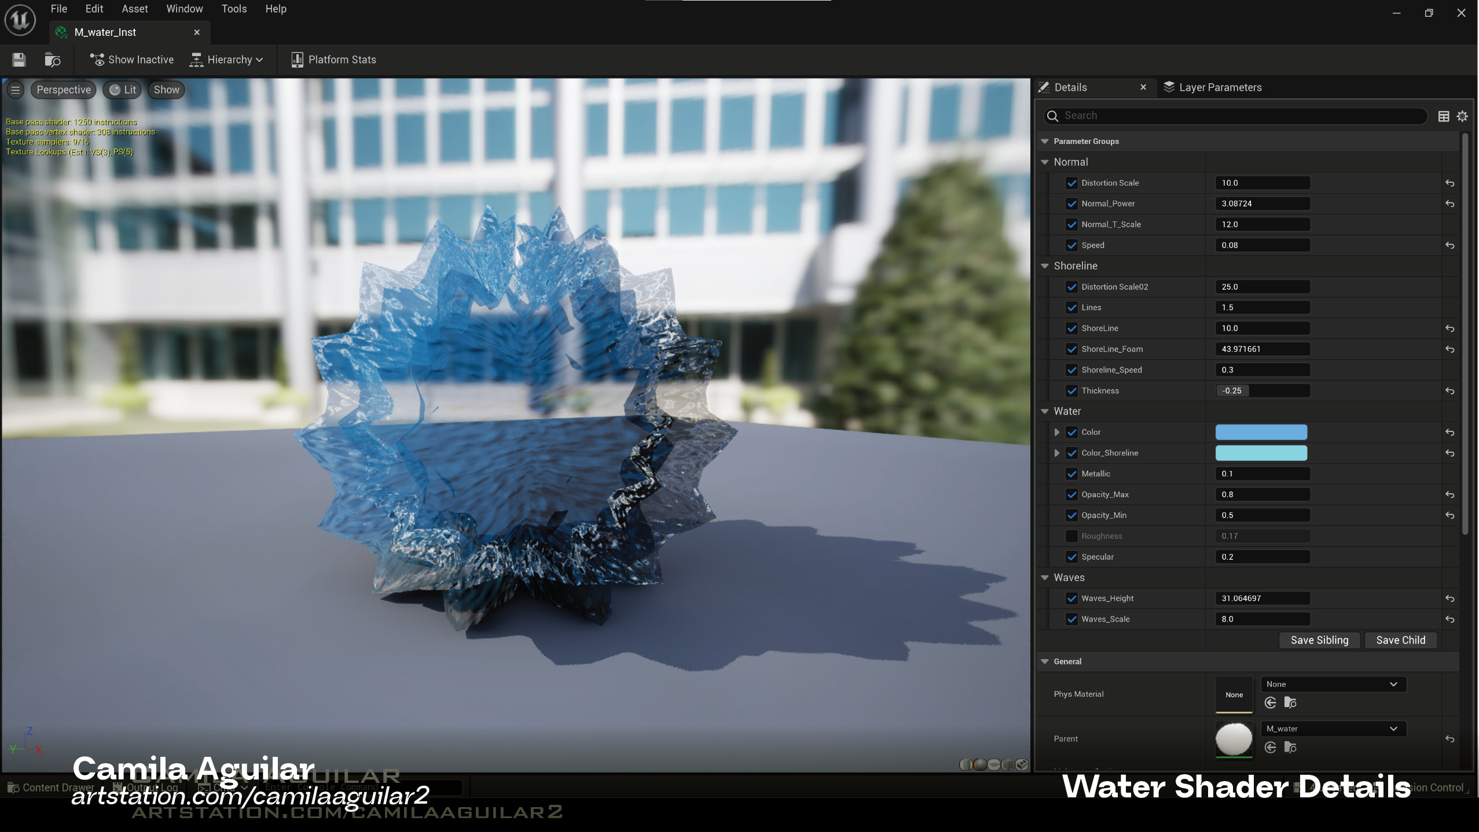1479x832 pixels.
Task: Open the Window menu
Action: 184,9
